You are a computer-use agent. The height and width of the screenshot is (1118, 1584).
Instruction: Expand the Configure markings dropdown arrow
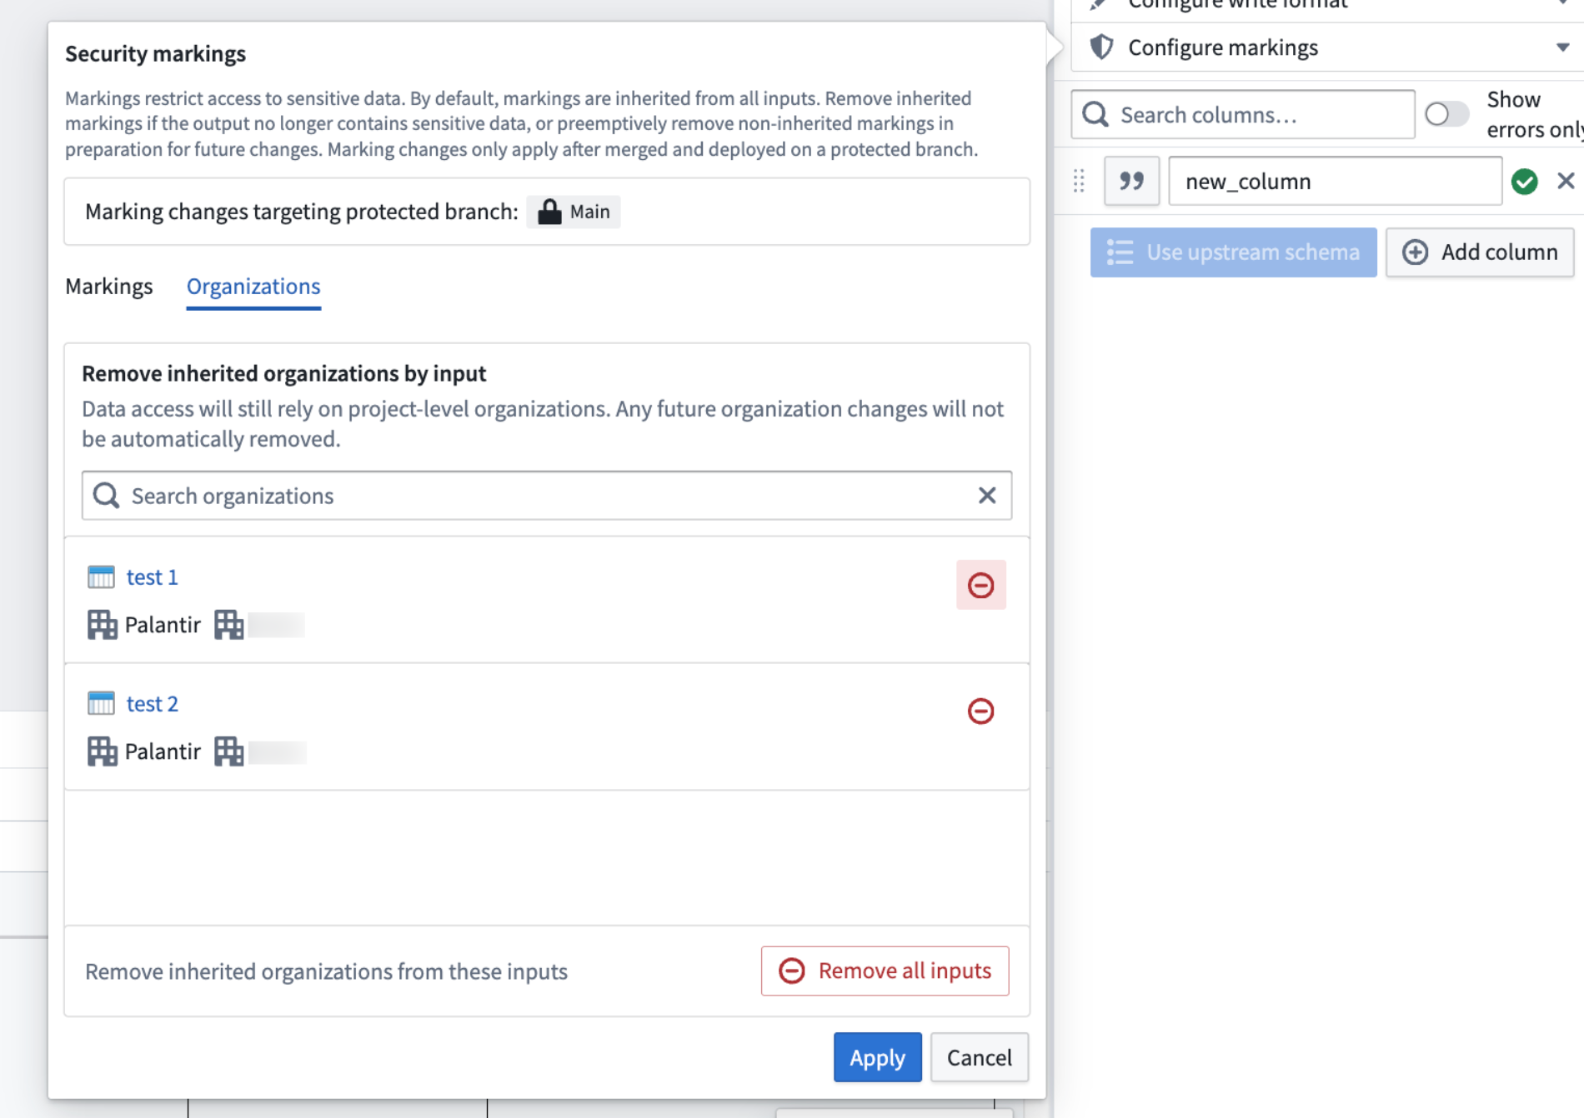1562,47
